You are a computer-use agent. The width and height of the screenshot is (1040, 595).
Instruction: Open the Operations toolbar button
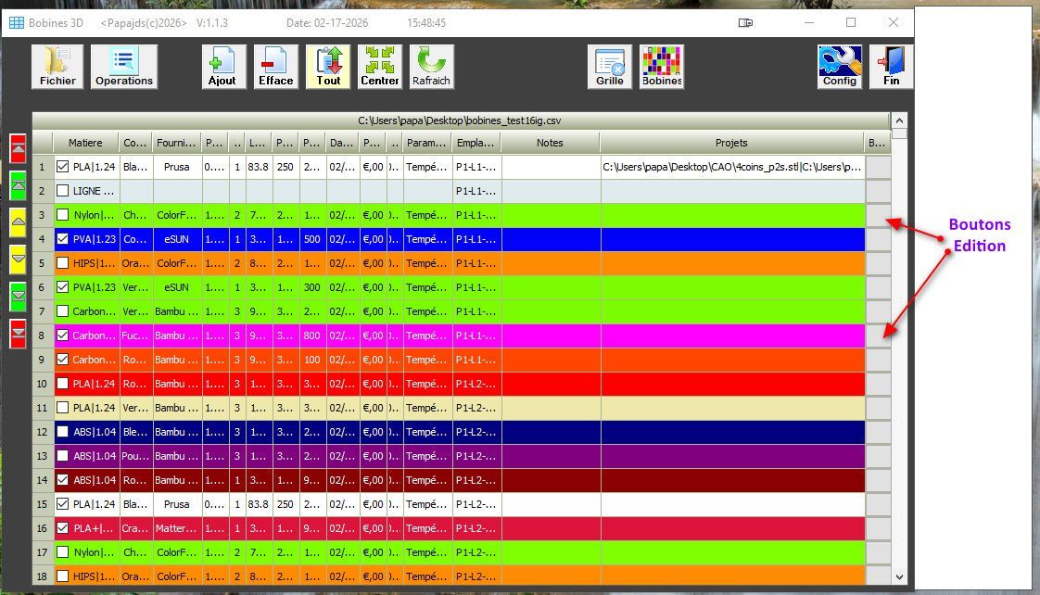(x=124, y=67)
